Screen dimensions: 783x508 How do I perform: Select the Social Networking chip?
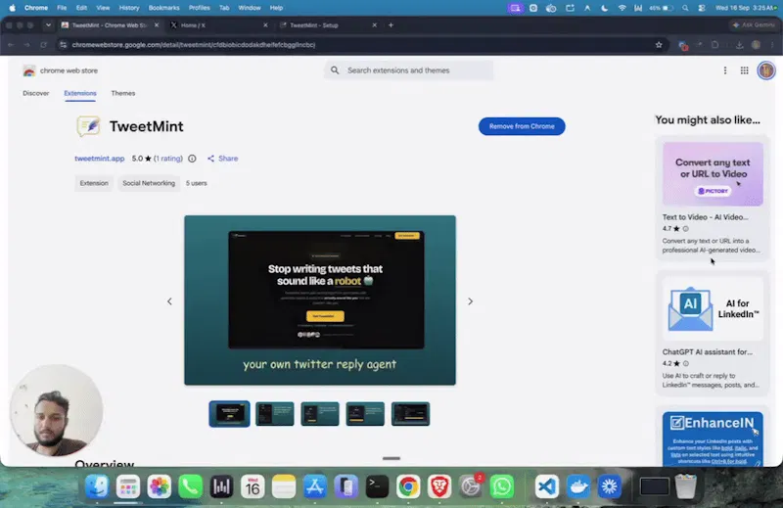149,183
